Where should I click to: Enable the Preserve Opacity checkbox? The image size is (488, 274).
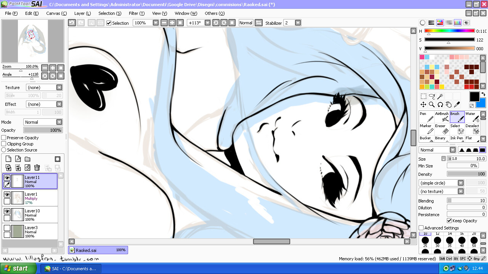point(4,138)
